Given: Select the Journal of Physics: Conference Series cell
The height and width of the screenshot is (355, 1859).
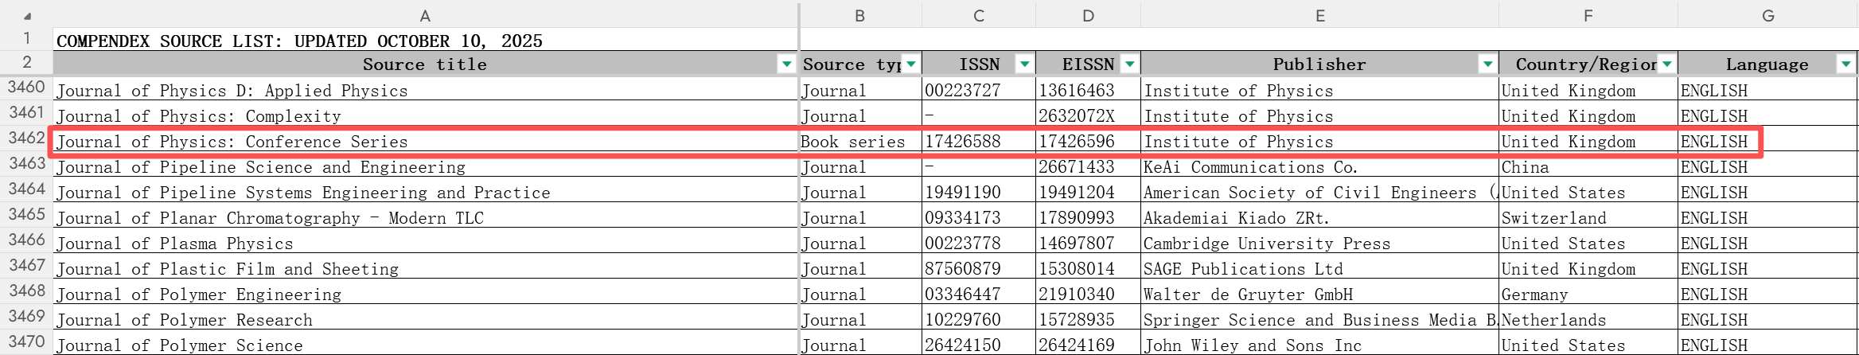Looking at the screenshot, I should (232, 142).
